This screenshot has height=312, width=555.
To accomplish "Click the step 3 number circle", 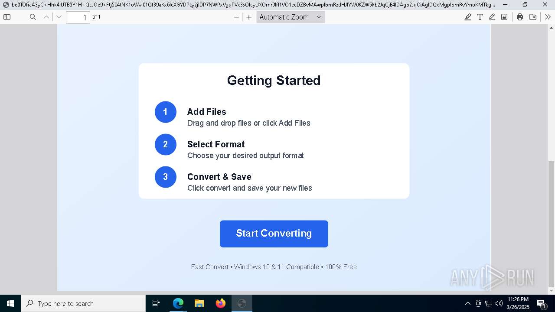I will pos(166,177).
